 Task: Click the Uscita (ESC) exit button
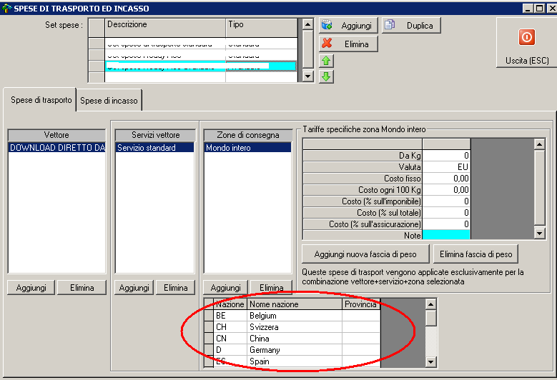526,43
